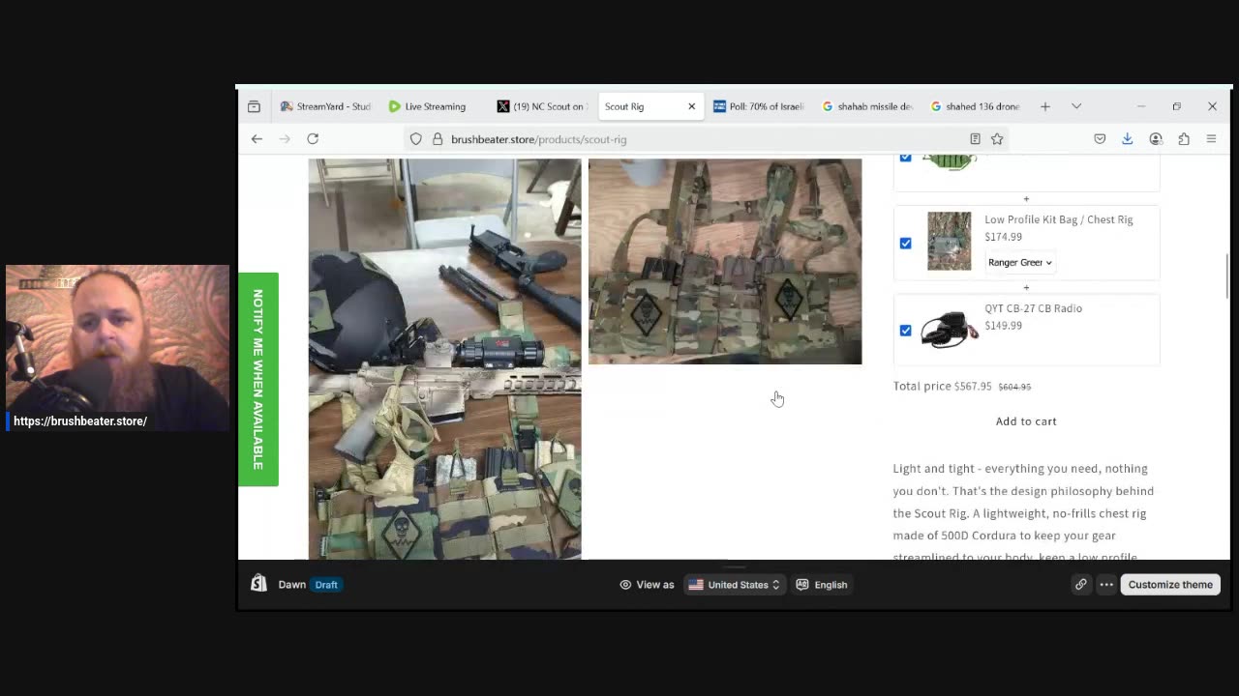Open a new browser tab
The width and height of the screenshot is (1239, 696).
tap(1045, 106)
